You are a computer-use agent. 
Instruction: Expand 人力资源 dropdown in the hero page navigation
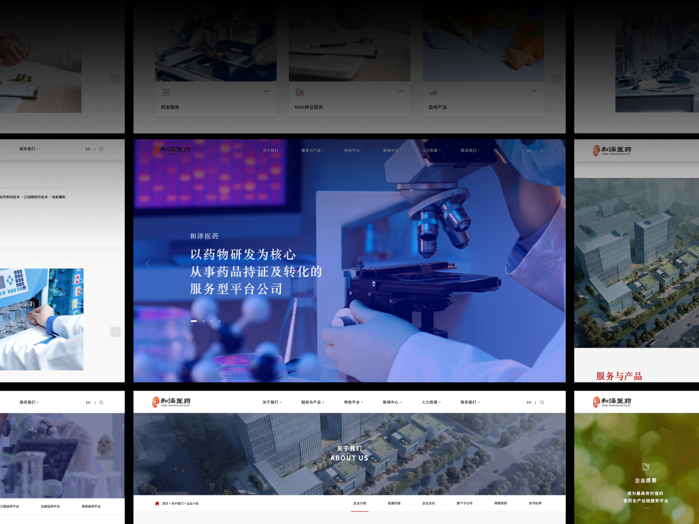[x=431, y=150]
